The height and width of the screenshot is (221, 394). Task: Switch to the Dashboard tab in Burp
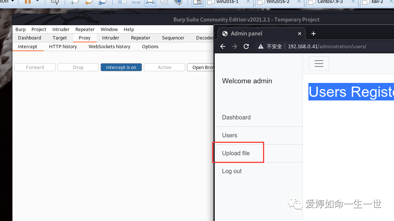pyautogui.click(x=29, y=38)
